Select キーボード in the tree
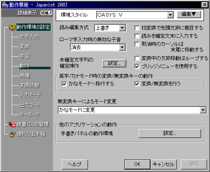This screenshot has width=210, height=172. (x=29, y=115)
